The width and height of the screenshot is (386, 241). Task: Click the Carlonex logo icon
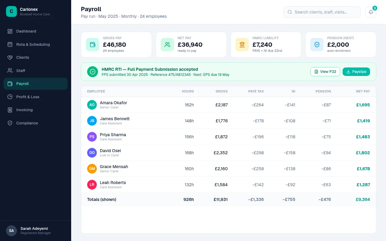pyautogui.click(x=11, y=11)
